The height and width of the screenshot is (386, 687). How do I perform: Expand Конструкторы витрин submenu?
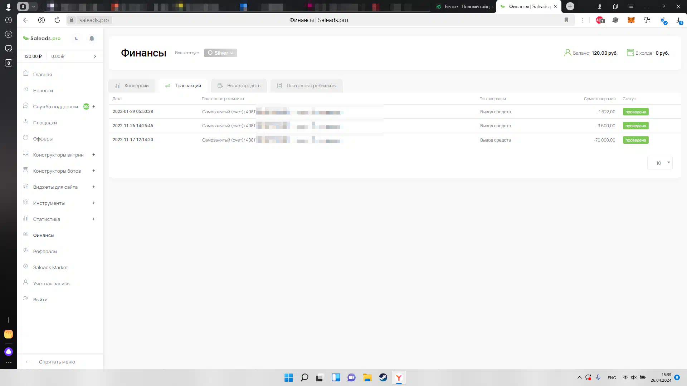[94, 154]
